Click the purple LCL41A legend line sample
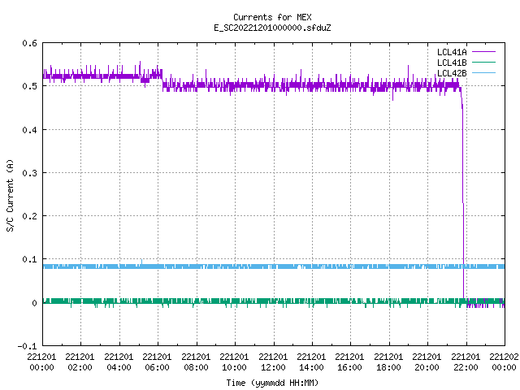 483,52
